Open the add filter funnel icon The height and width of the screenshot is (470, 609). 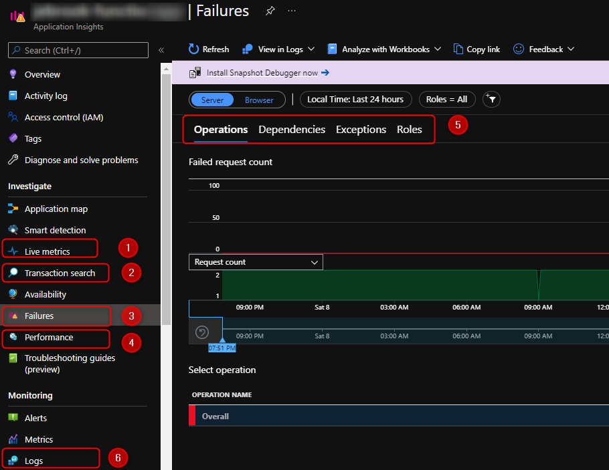(491, 100)
